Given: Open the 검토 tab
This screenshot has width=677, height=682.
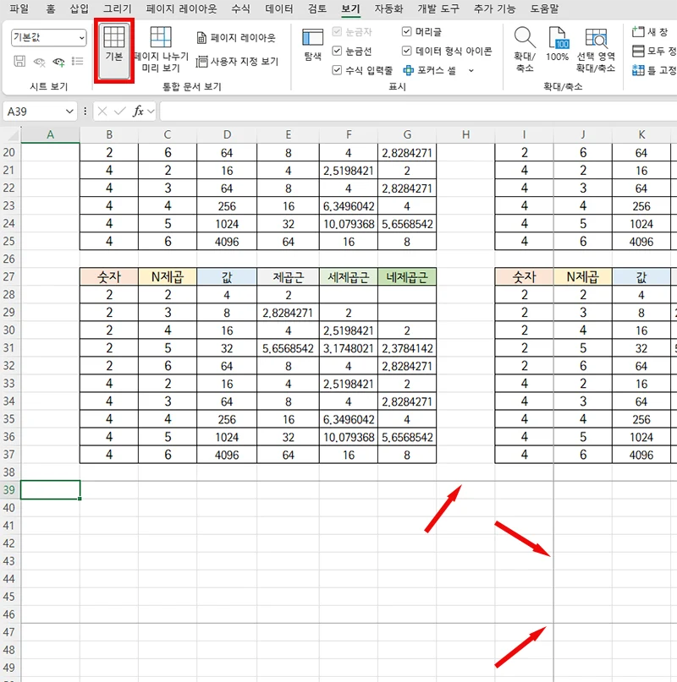Looking at the screenshot, I should pyautogui.click(x=317, y=8).
